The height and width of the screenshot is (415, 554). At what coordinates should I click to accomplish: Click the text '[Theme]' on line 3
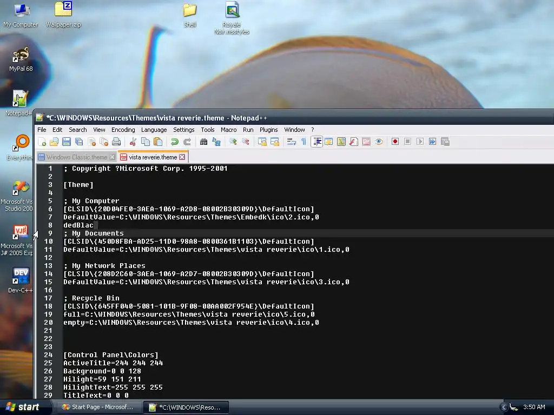[x=78, y=185]
